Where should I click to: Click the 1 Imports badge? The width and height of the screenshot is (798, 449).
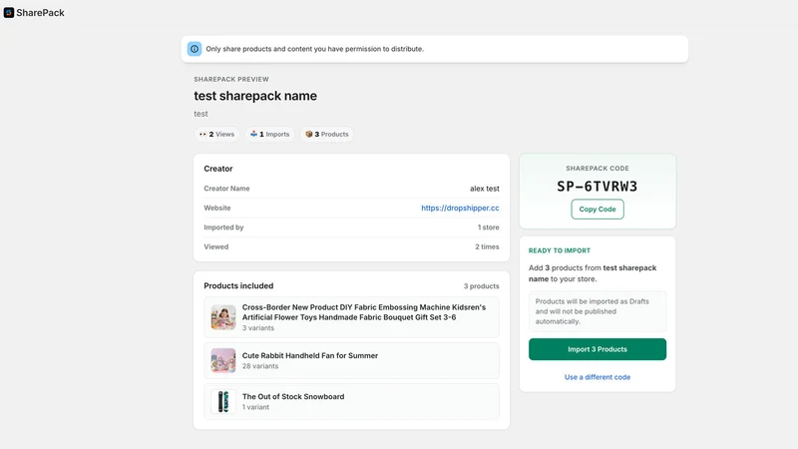(269, 135)
